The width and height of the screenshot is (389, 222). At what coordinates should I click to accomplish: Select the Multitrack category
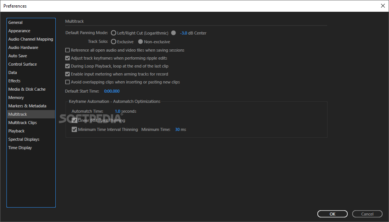31,114
